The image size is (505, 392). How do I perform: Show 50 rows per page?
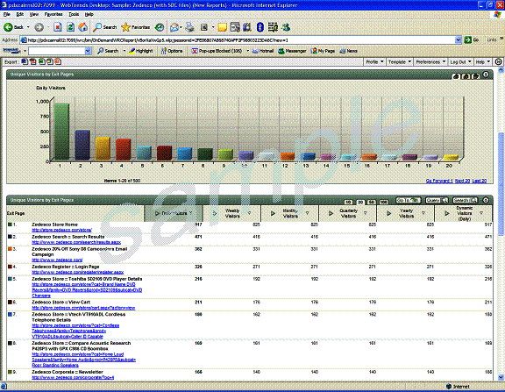point(372,202)
